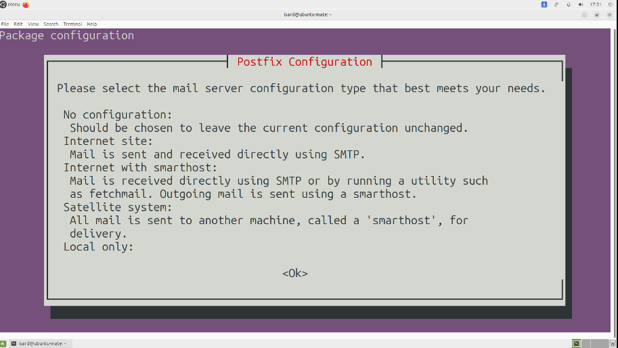Click the 'Internet with smarthost:' line

140,167
